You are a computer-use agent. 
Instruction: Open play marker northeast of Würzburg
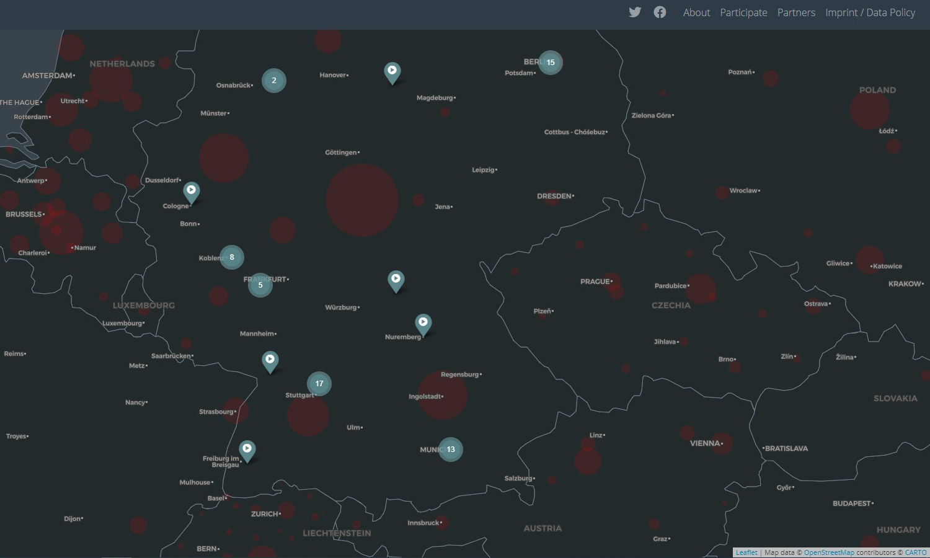pyautogui.click(x=396, y=279)
